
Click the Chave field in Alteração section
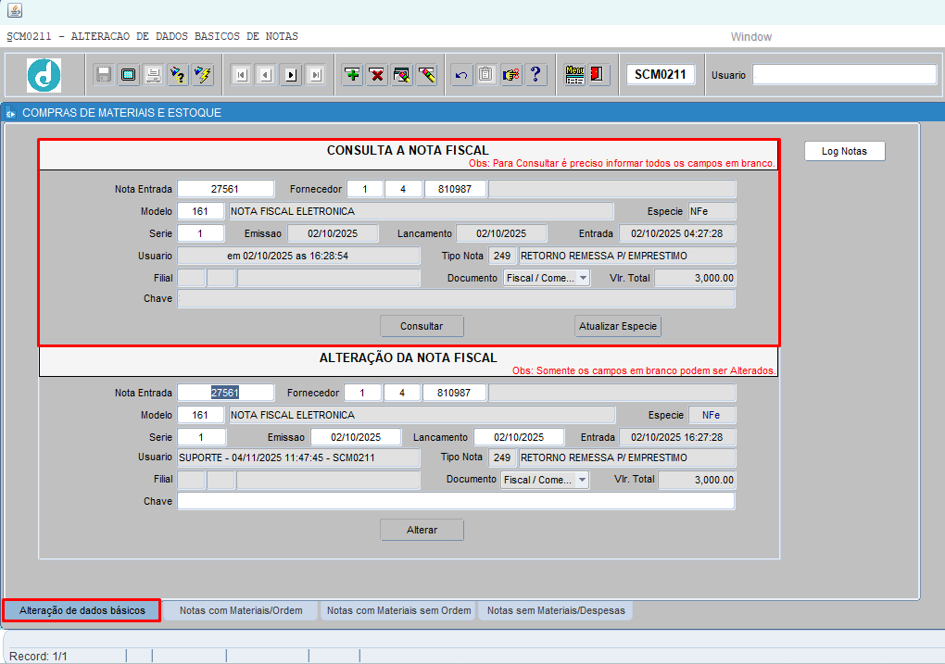point(456,501)
